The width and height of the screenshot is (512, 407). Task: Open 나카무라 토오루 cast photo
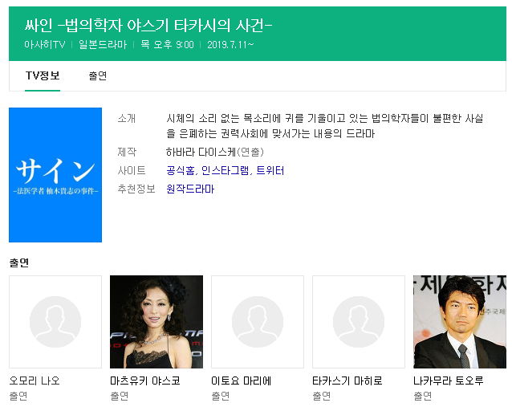[x=460, y=322]
